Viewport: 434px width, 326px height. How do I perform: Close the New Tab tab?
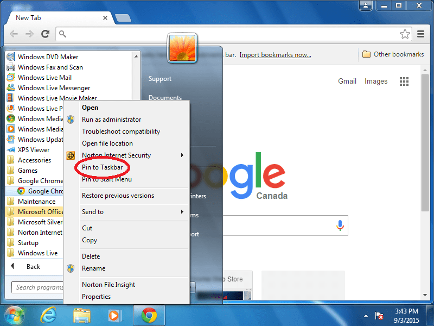click(105, 18)
